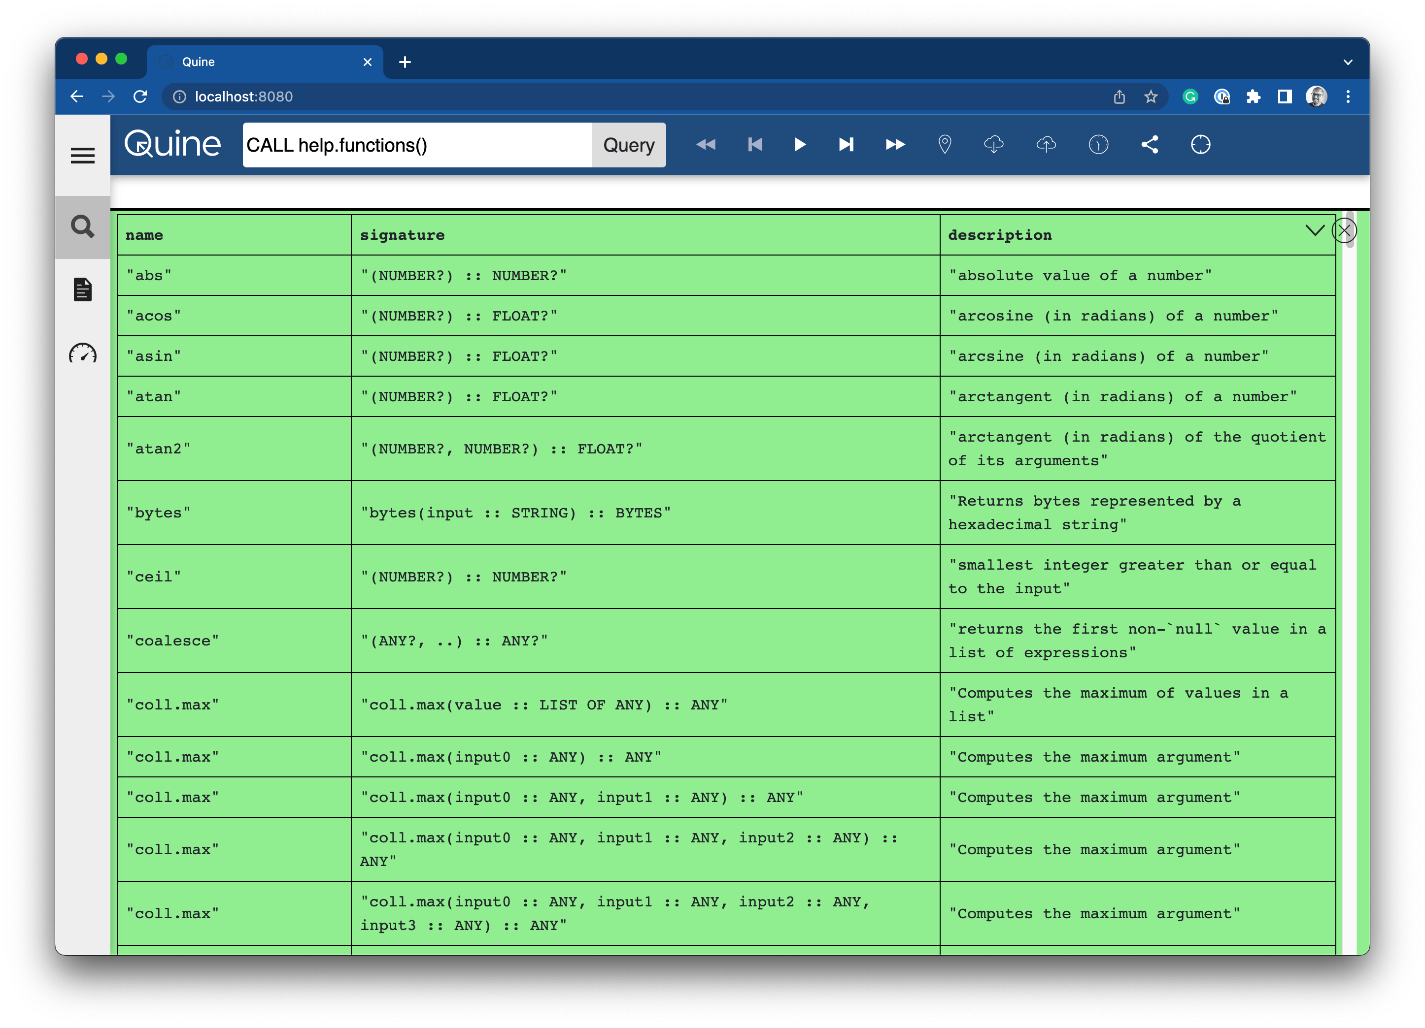This screenshot has width=1425, height=1028.
Task: Click the cloud download icon
Action: pos(993,145)
